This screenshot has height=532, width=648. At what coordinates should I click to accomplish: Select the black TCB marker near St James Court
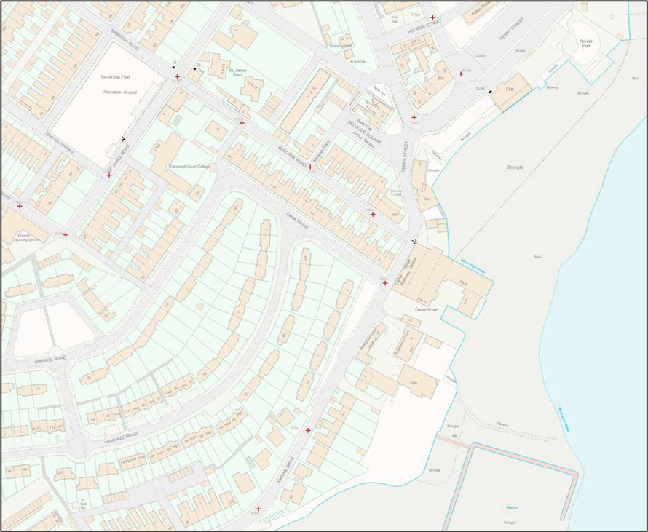pyautogui.click(x=194, y=68)
